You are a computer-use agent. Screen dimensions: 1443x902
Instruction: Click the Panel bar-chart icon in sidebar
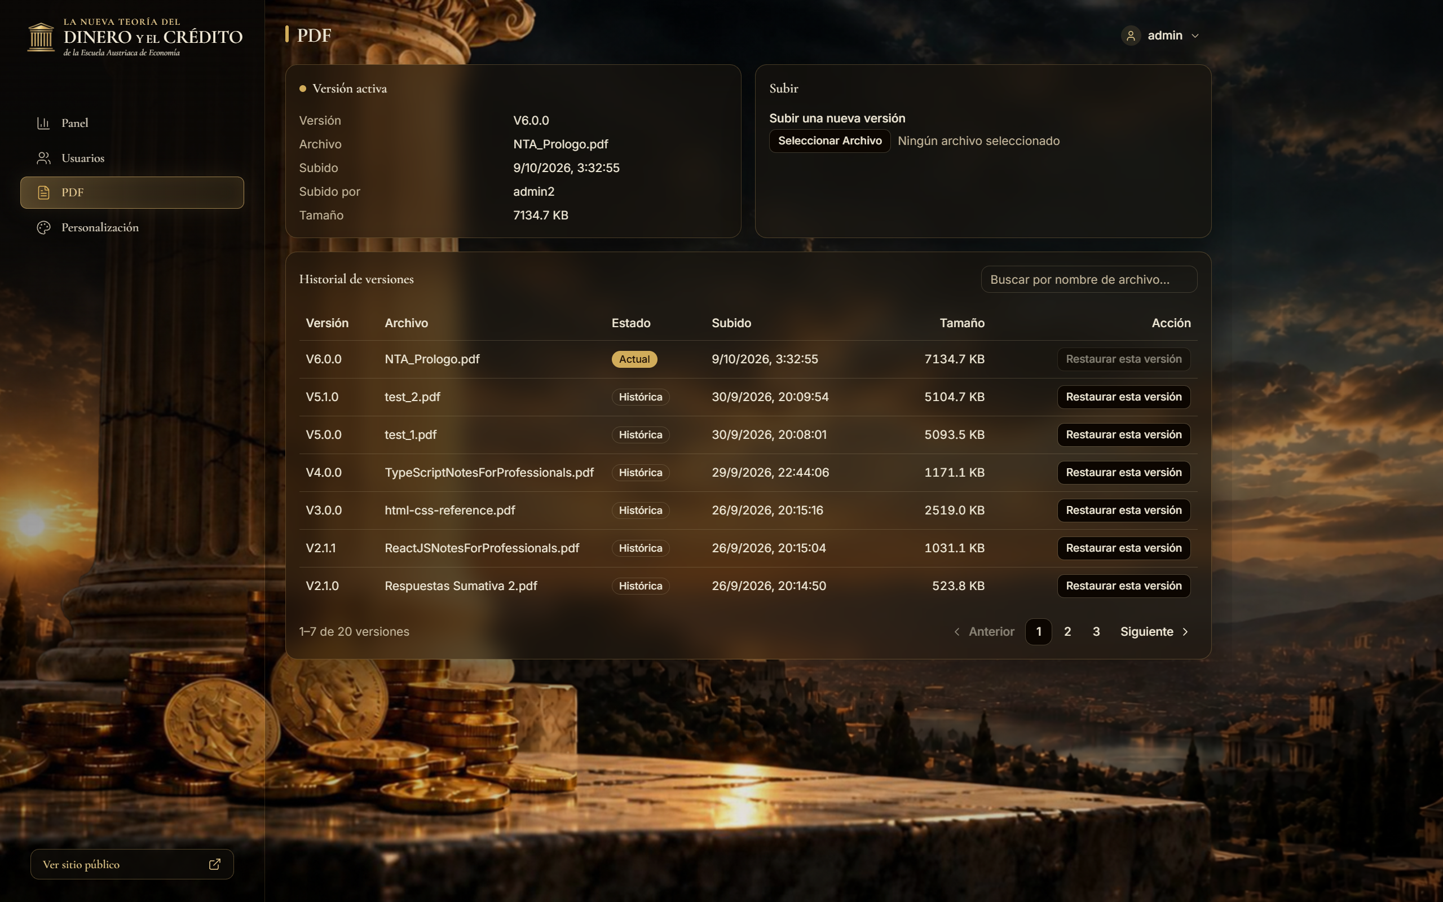(x=43, y=123)
